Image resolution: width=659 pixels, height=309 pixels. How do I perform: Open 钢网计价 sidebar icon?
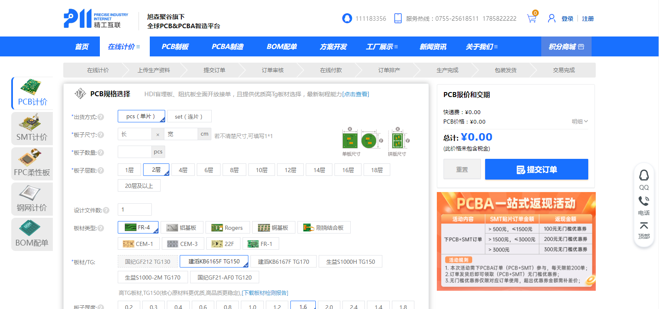[32, 200]
